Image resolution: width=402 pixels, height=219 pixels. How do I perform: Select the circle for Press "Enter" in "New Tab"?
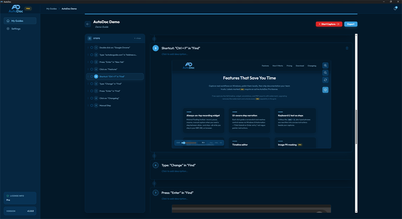[92, 62]
